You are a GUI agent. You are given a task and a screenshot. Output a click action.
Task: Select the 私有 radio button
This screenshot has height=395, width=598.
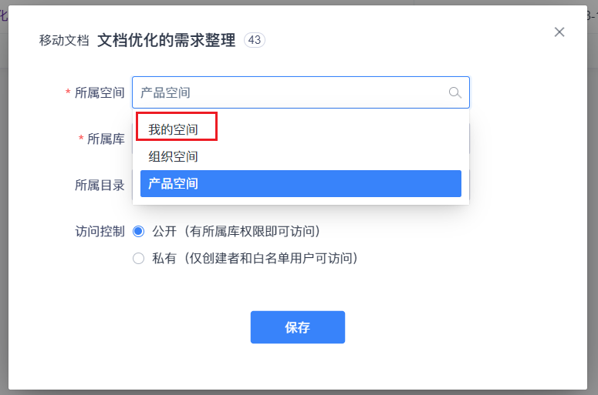(x=138, y=259)
